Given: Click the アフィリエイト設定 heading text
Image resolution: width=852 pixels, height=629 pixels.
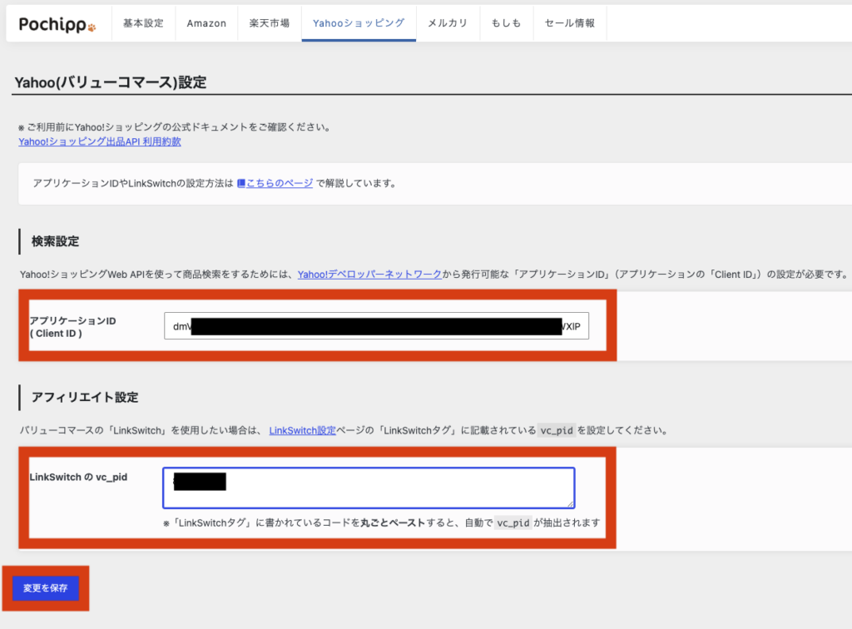Looking at the screenshot, I should pyautogui.click(x=85, y=398).
